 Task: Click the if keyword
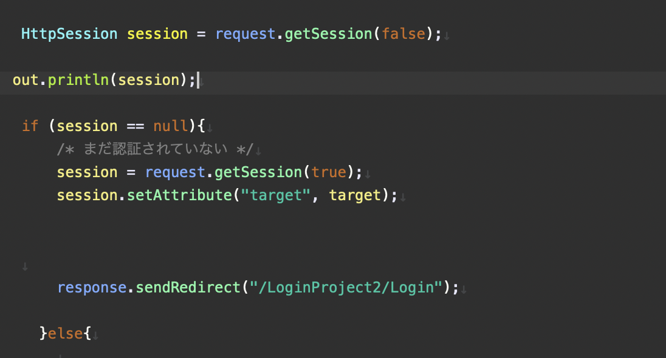[x=30, y=126]
